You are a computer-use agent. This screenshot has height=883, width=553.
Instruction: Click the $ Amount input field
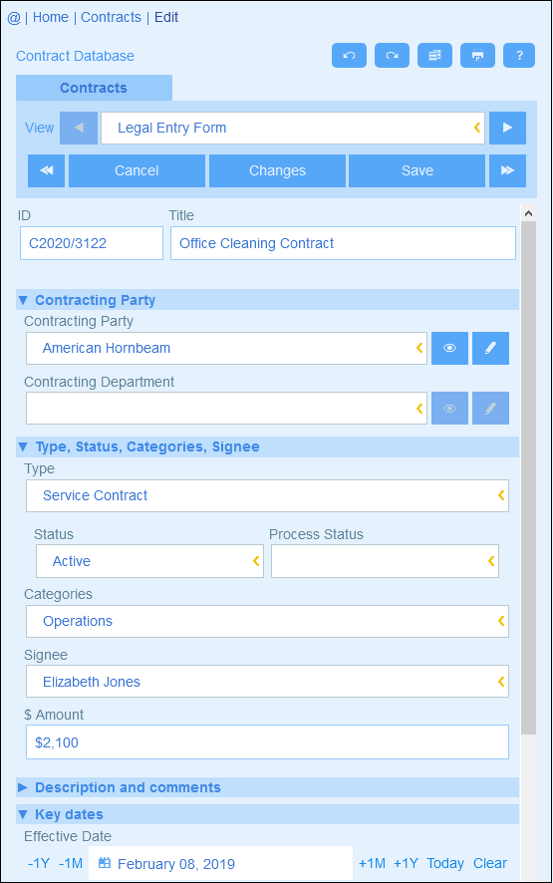[x=267, y=742]
